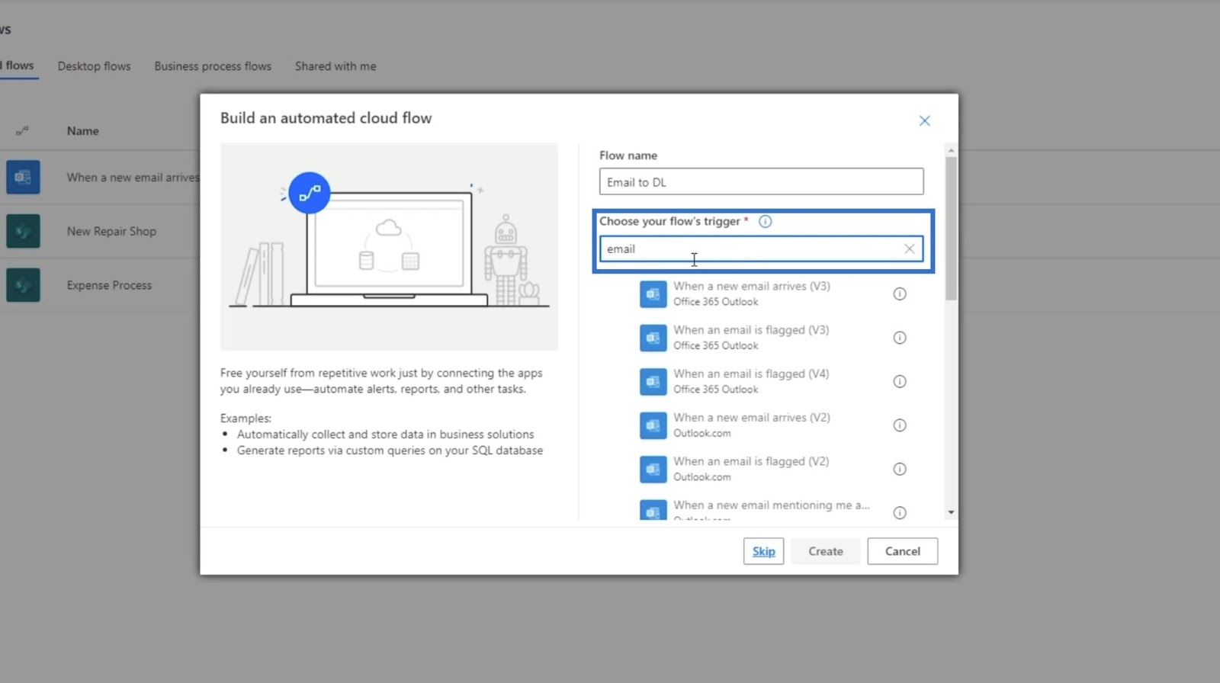Image resolution: width=1220 pixels, height=683 pixels.
Task: Click the Flow name input field
Action: 761,182
